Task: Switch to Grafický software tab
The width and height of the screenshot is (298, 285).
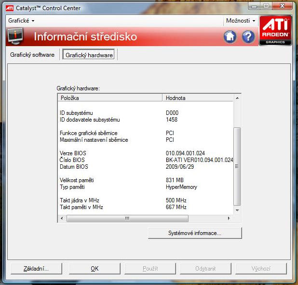Action: [32, 55]
